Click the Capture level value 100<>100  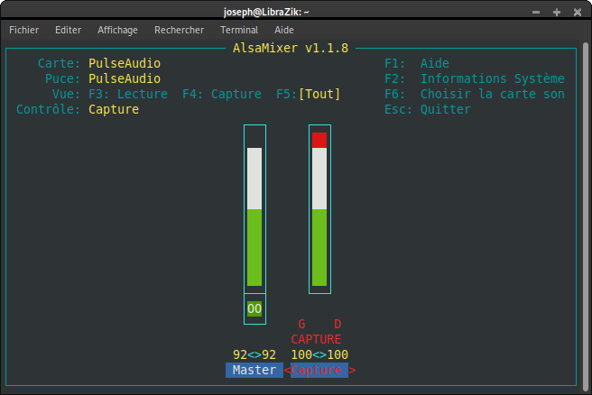coord(319,354)
